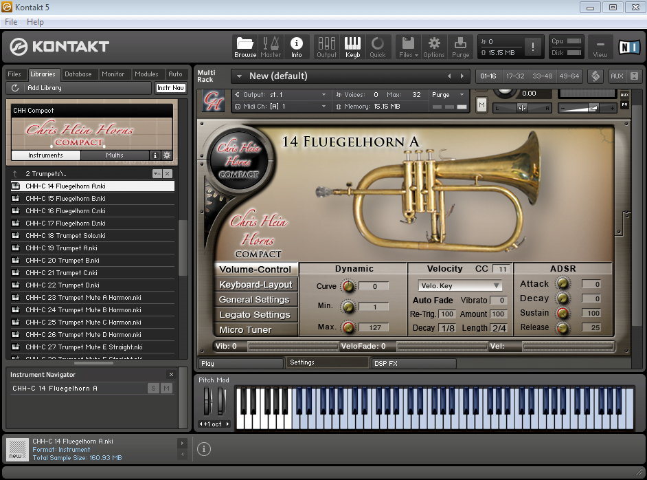Show the Output mixer section
647x480 pixels.
[x=326, y=47]
